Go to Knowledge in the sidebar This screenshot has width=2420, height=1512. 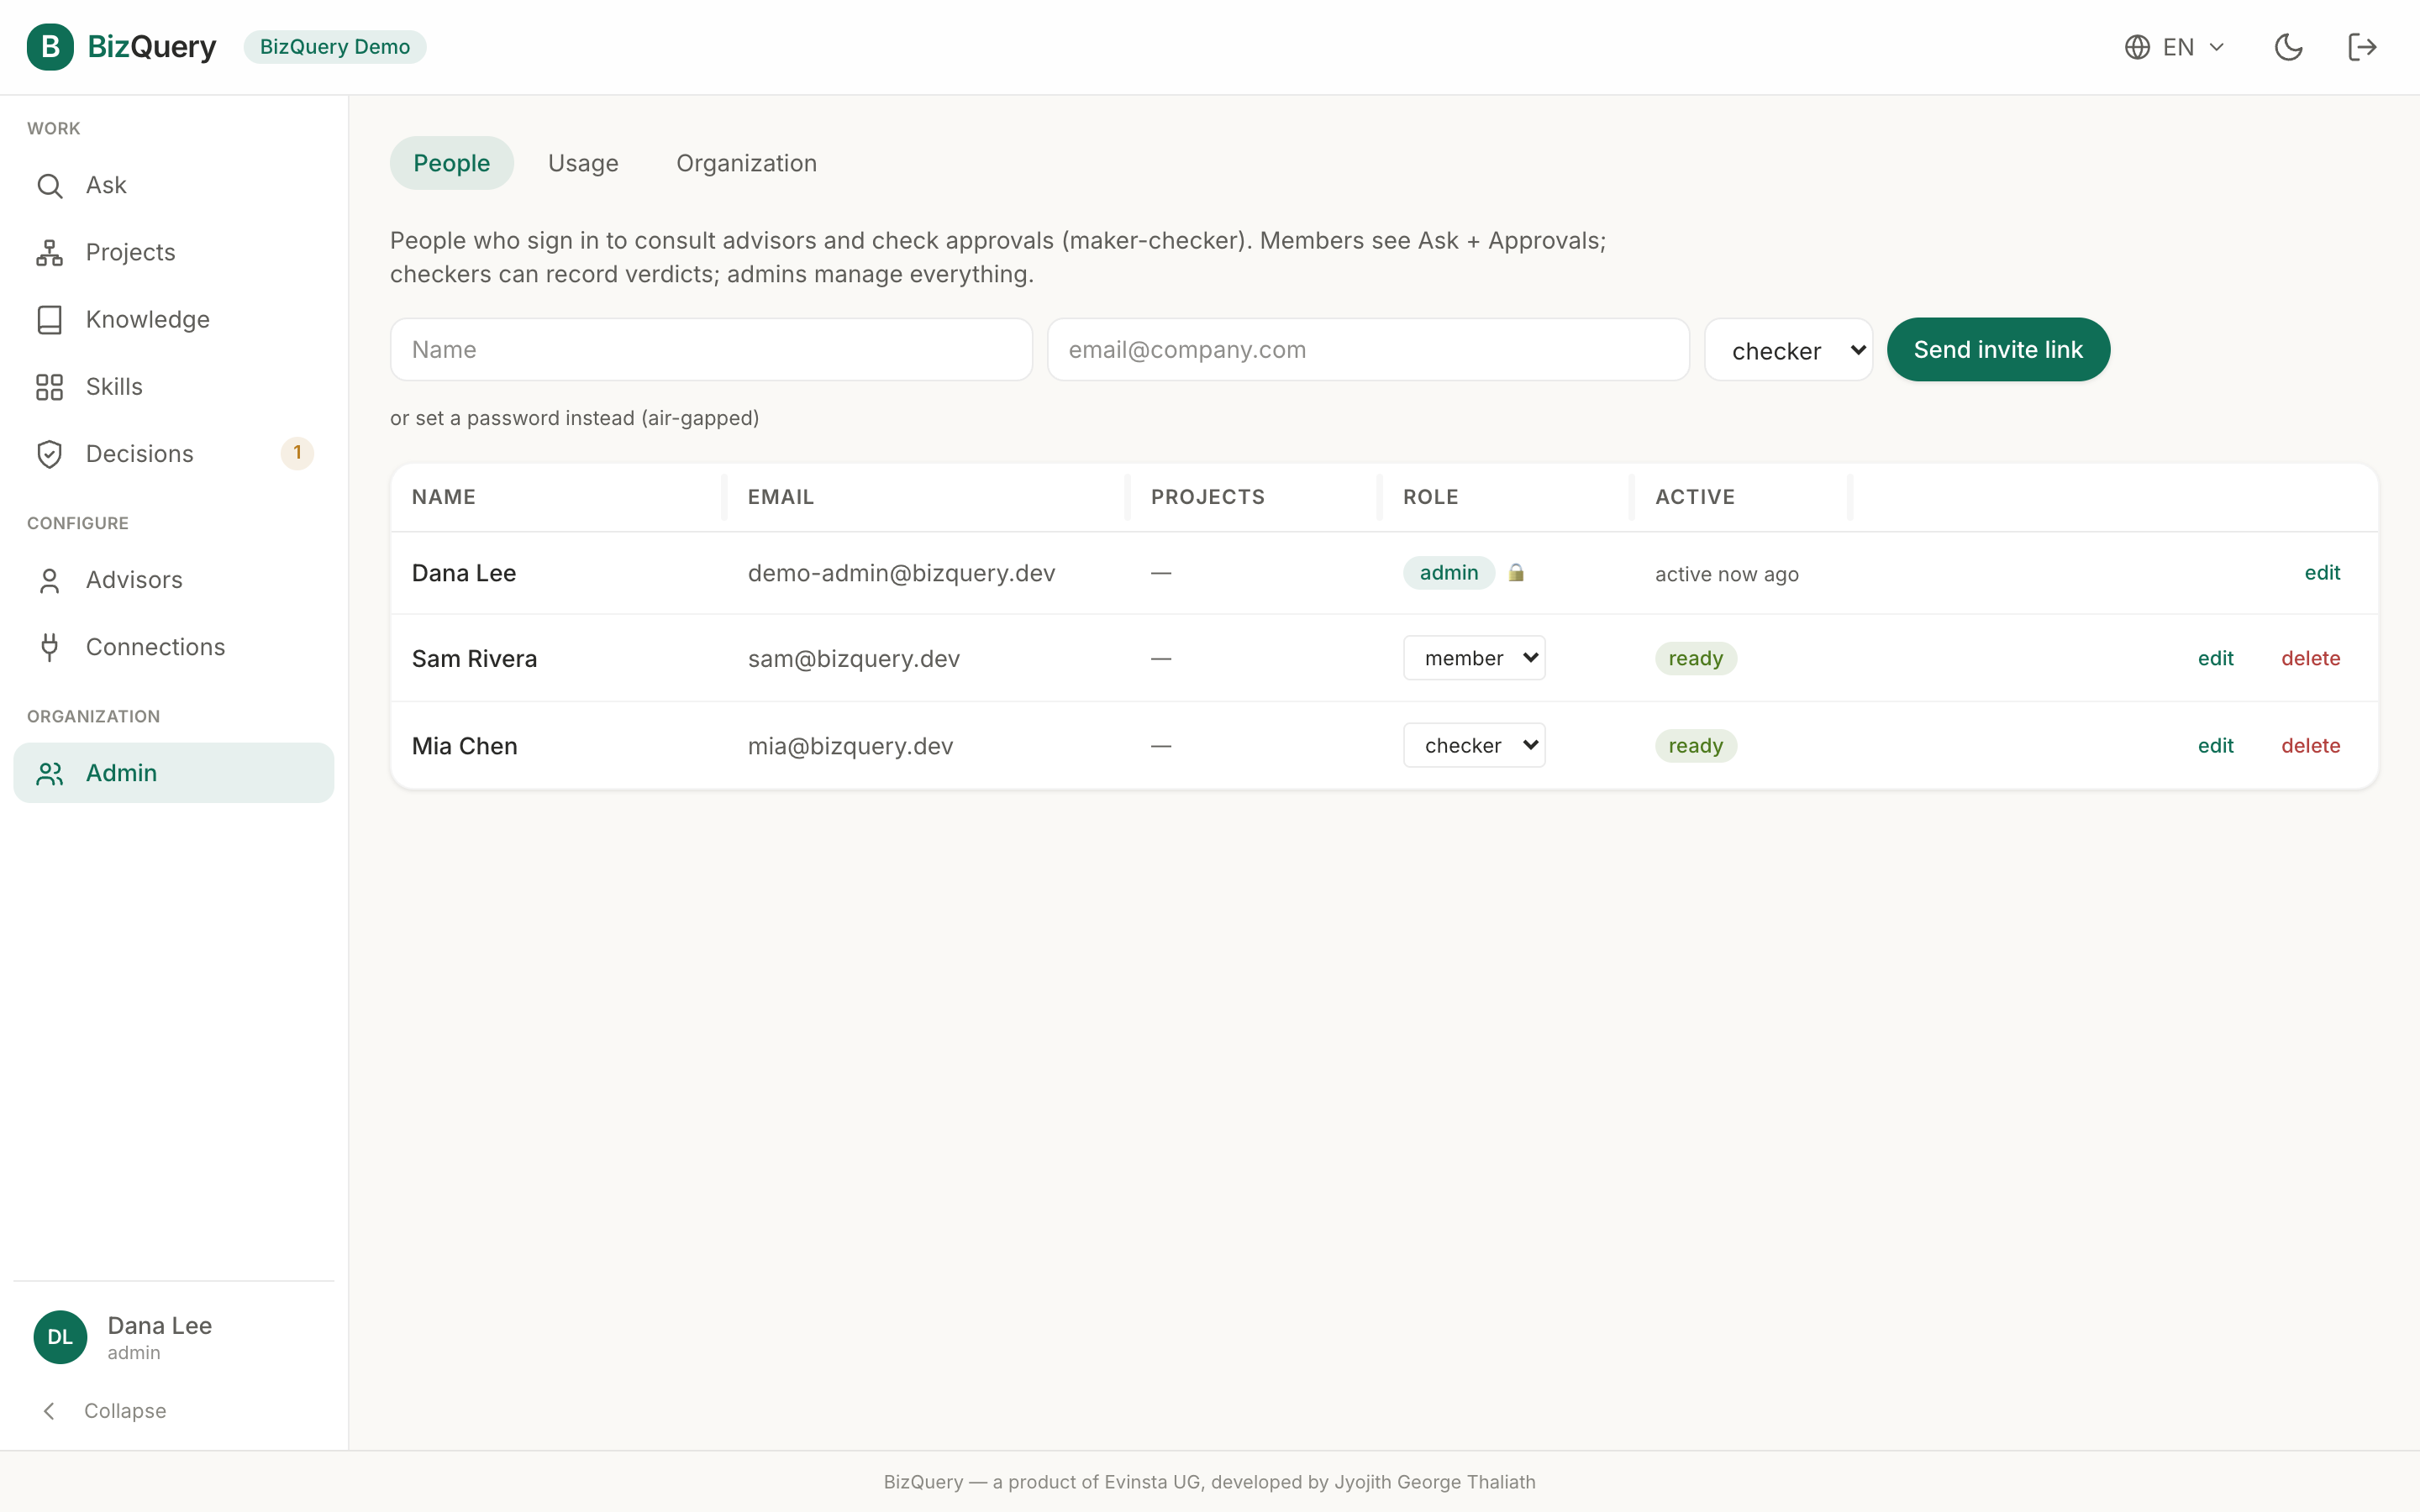coord(173,320)
